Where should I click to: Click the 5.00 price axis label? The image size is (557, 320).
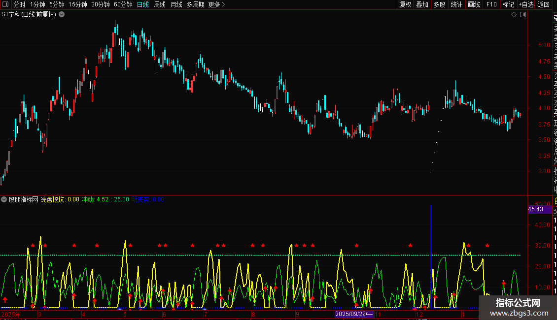544,45
